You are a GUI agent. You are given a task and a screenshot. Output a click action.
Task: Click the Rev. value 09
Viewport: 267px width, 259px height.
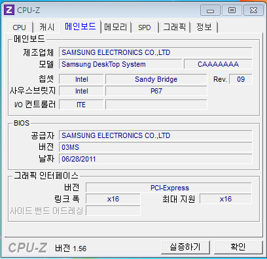(241, 79)
